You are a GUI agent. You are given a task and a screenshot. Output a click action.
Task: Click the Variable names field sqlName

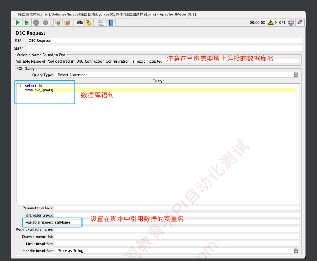(x=177, y=223)
